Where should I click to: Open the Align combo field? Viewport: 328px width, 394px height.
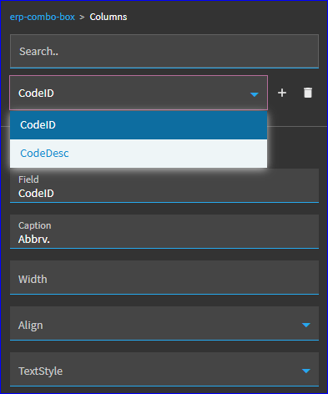[164, 323]
